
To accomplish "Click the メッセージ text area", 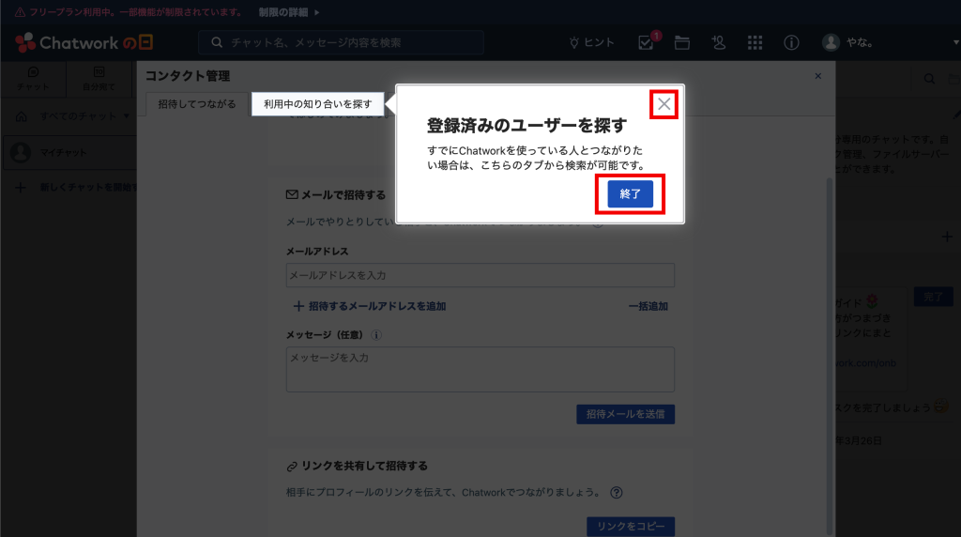I will coord(480,370).
